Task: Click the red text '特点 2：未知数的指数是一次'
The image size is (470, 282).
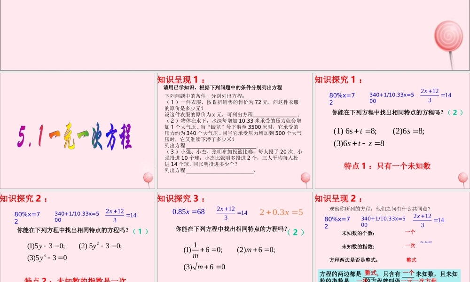Action: click(75, 280)
